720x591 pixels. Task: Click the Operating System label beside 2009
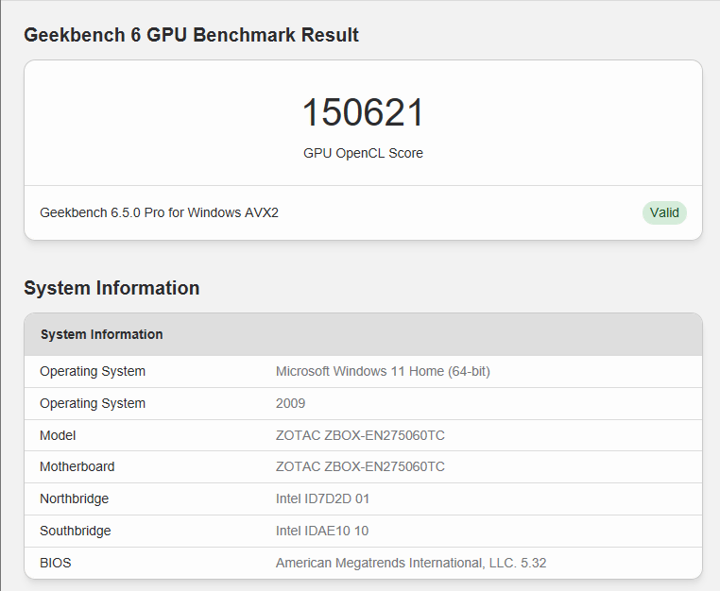tap(93, 403)
